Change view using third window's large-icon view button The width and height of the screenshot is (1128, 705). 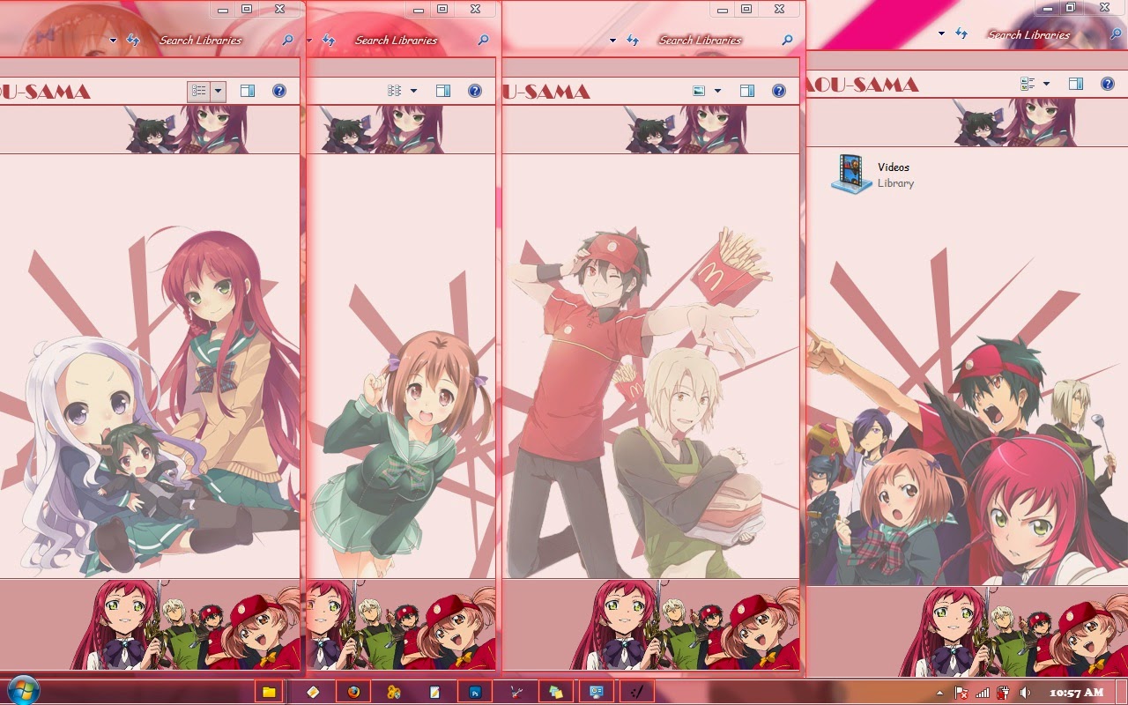coord(699,91)
